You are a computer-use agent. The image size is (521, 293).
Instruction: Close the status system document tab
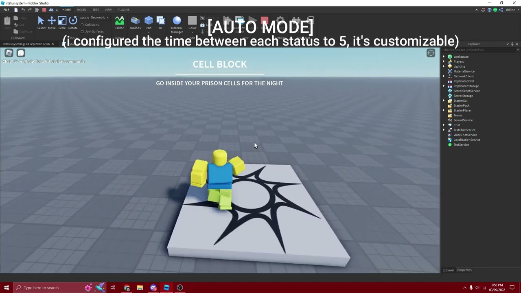pyautogui.click(x=53, y=44)
